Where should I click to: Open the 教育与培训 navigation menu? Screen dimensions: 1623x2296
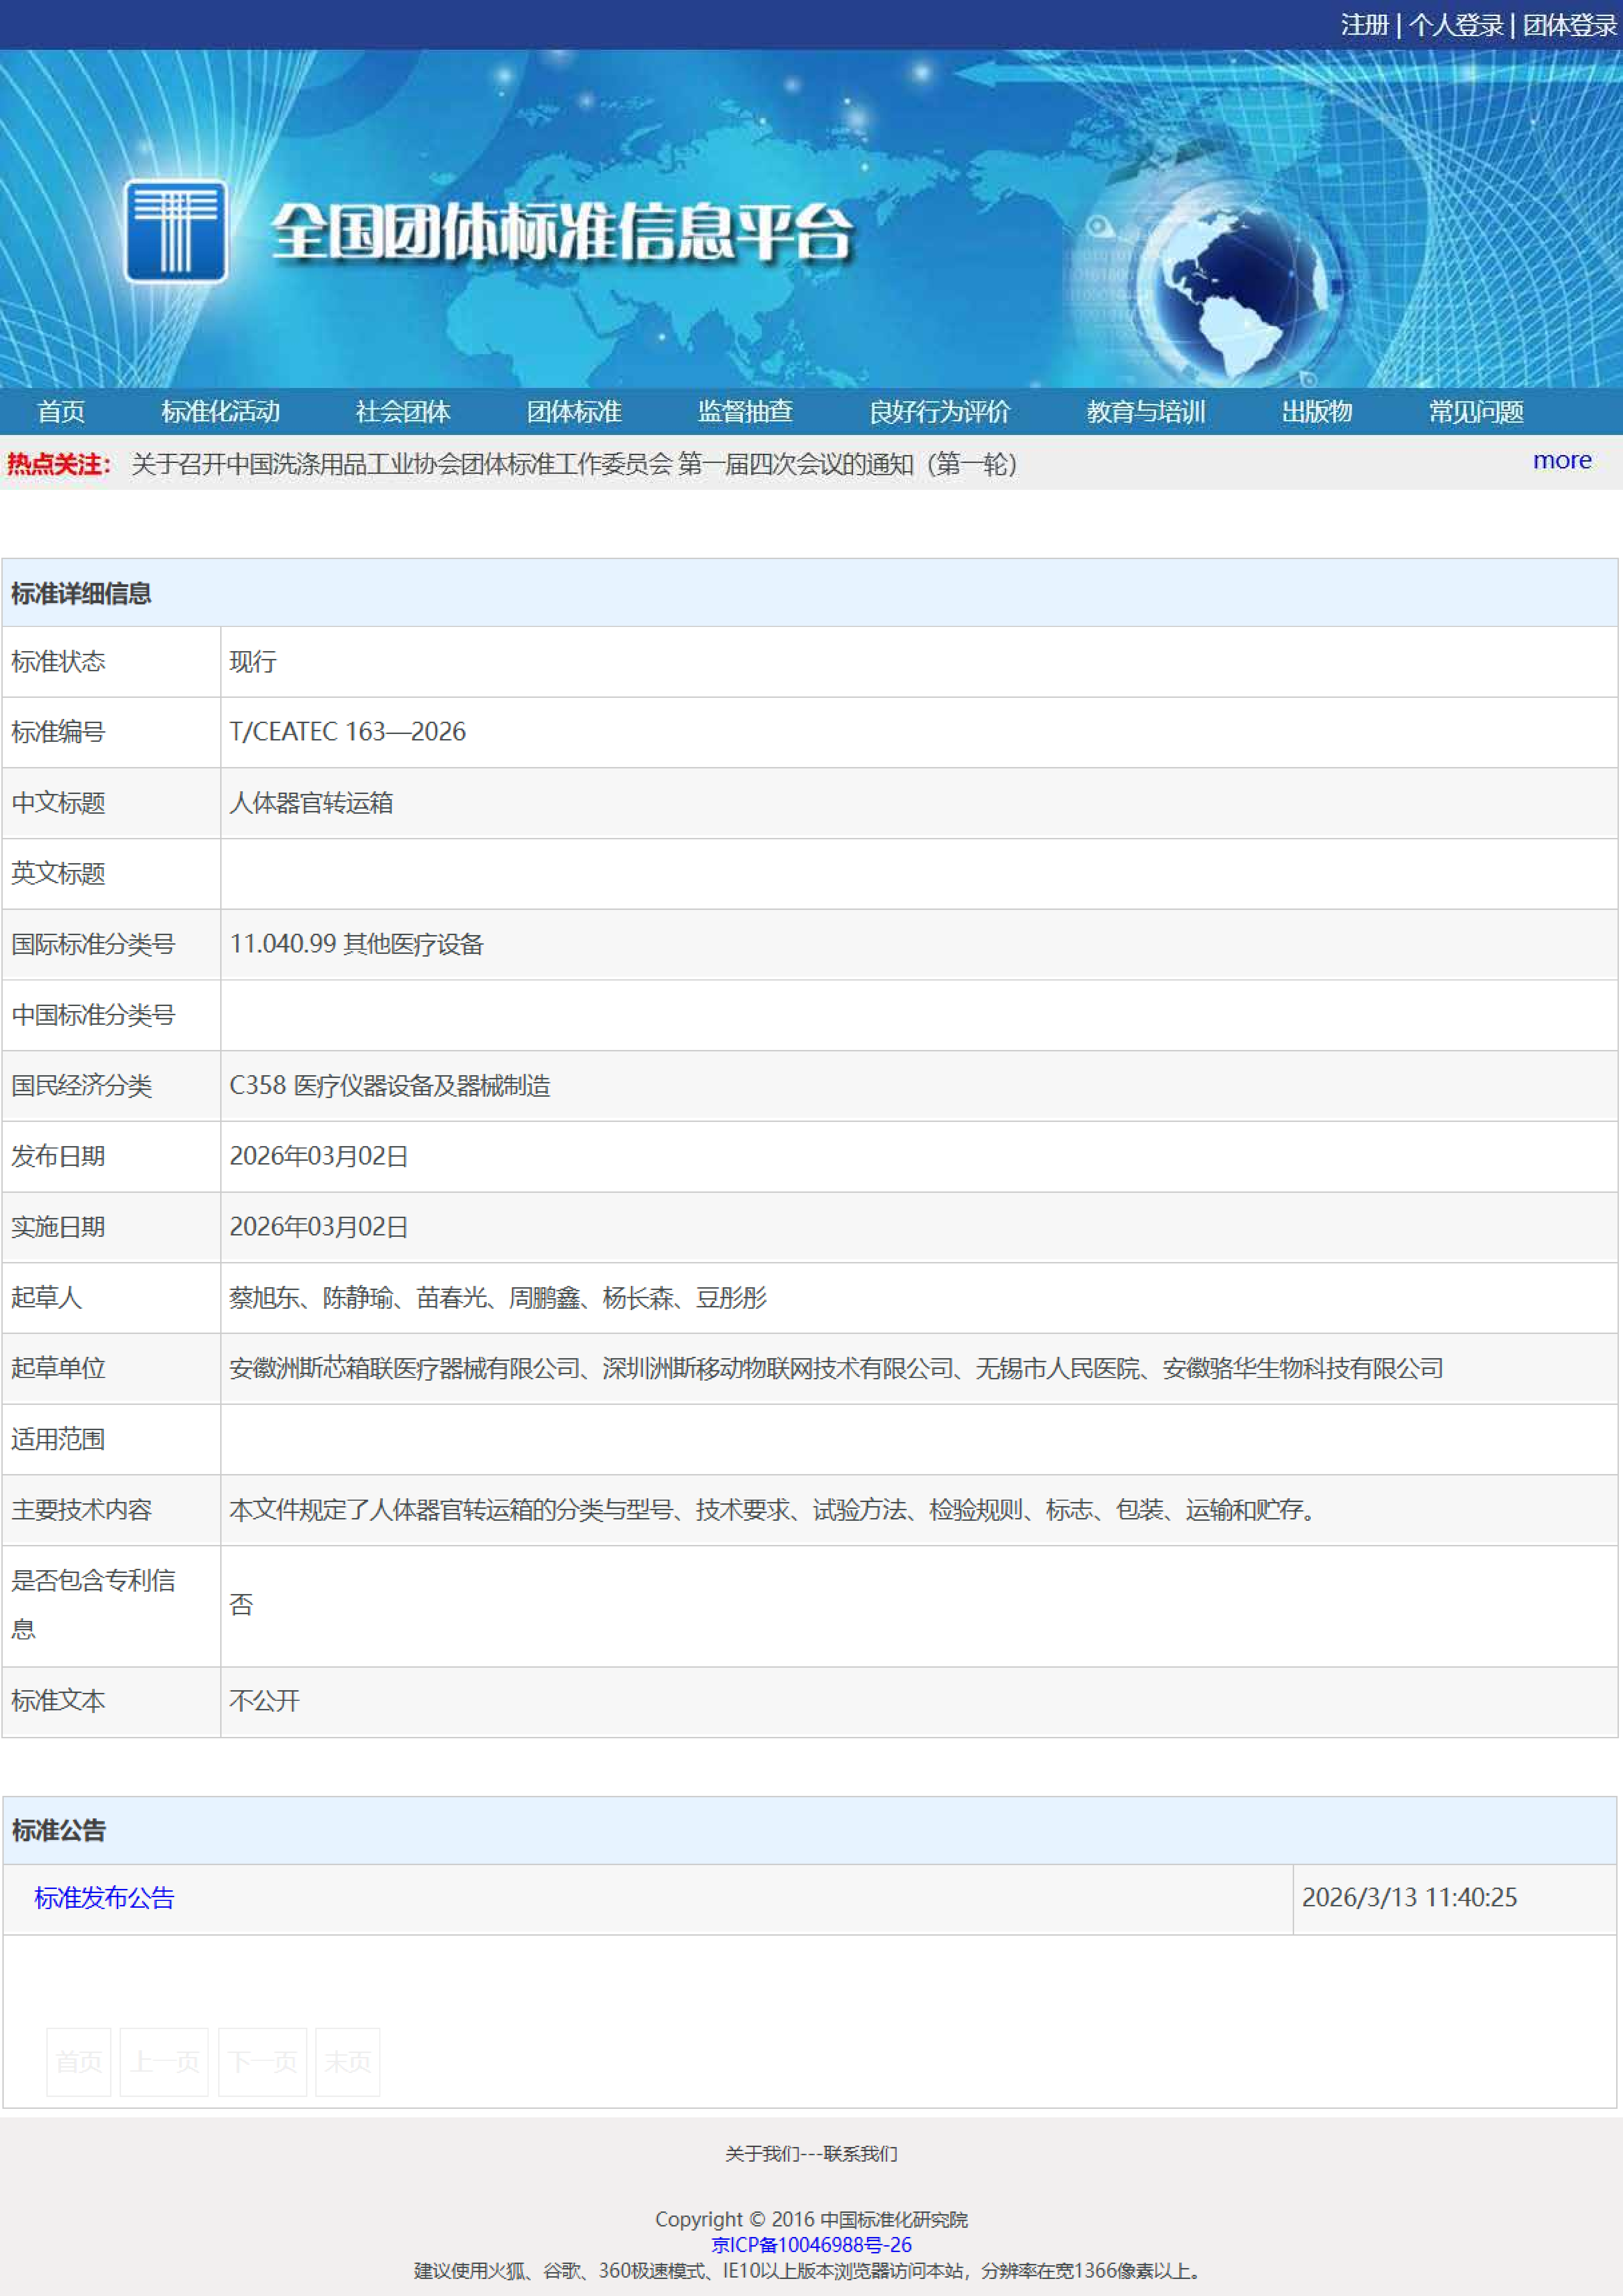[x=1146, y=412]
